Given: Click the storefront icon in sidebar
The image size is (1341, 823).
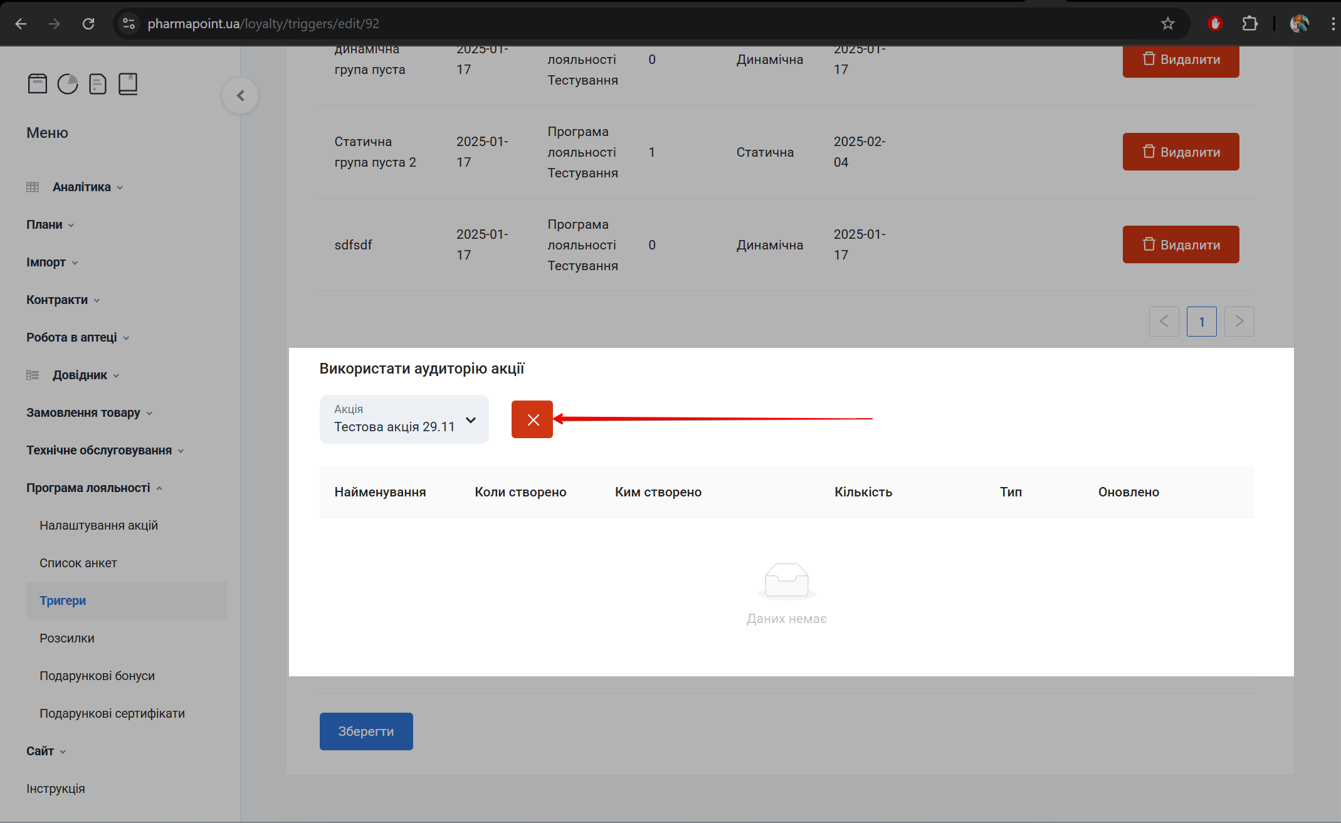Looking at the screenshot, I should (38, 83).
